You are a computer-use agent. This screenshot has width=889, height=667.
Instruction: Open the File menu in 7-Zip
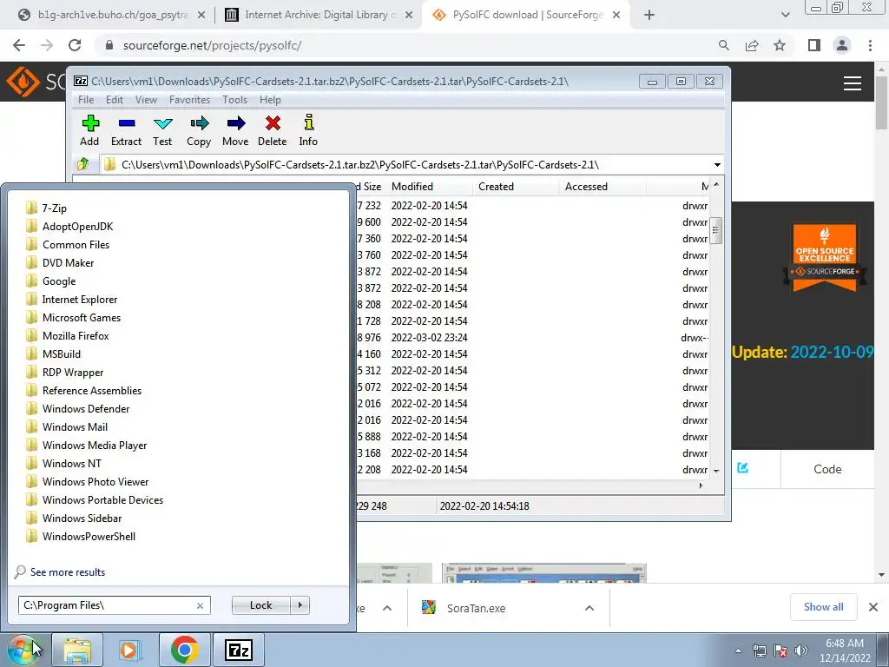point(86,99)
